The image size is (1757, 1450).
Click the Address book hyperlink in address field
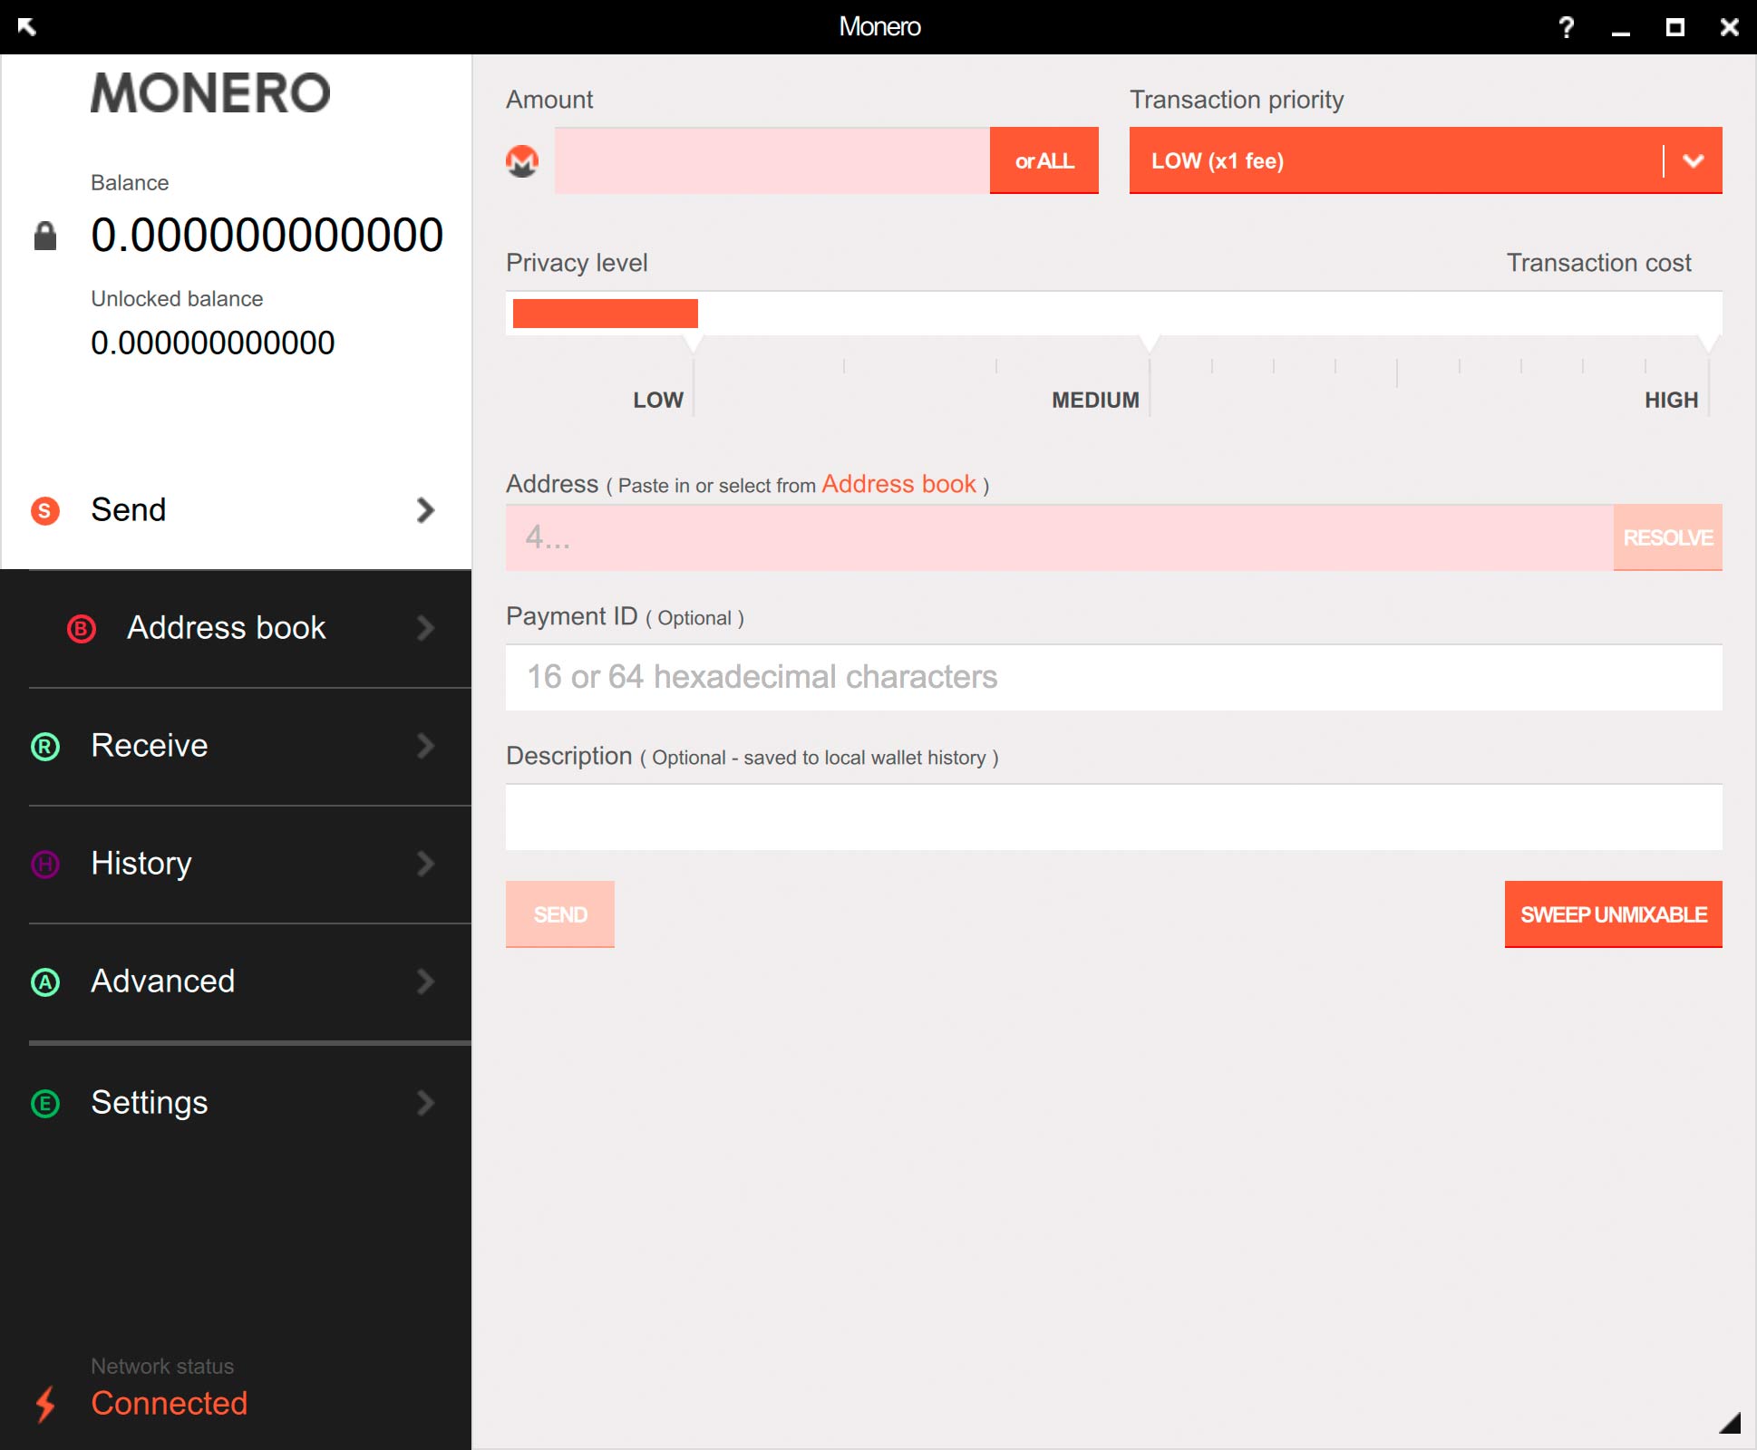(x=896, y=484)
